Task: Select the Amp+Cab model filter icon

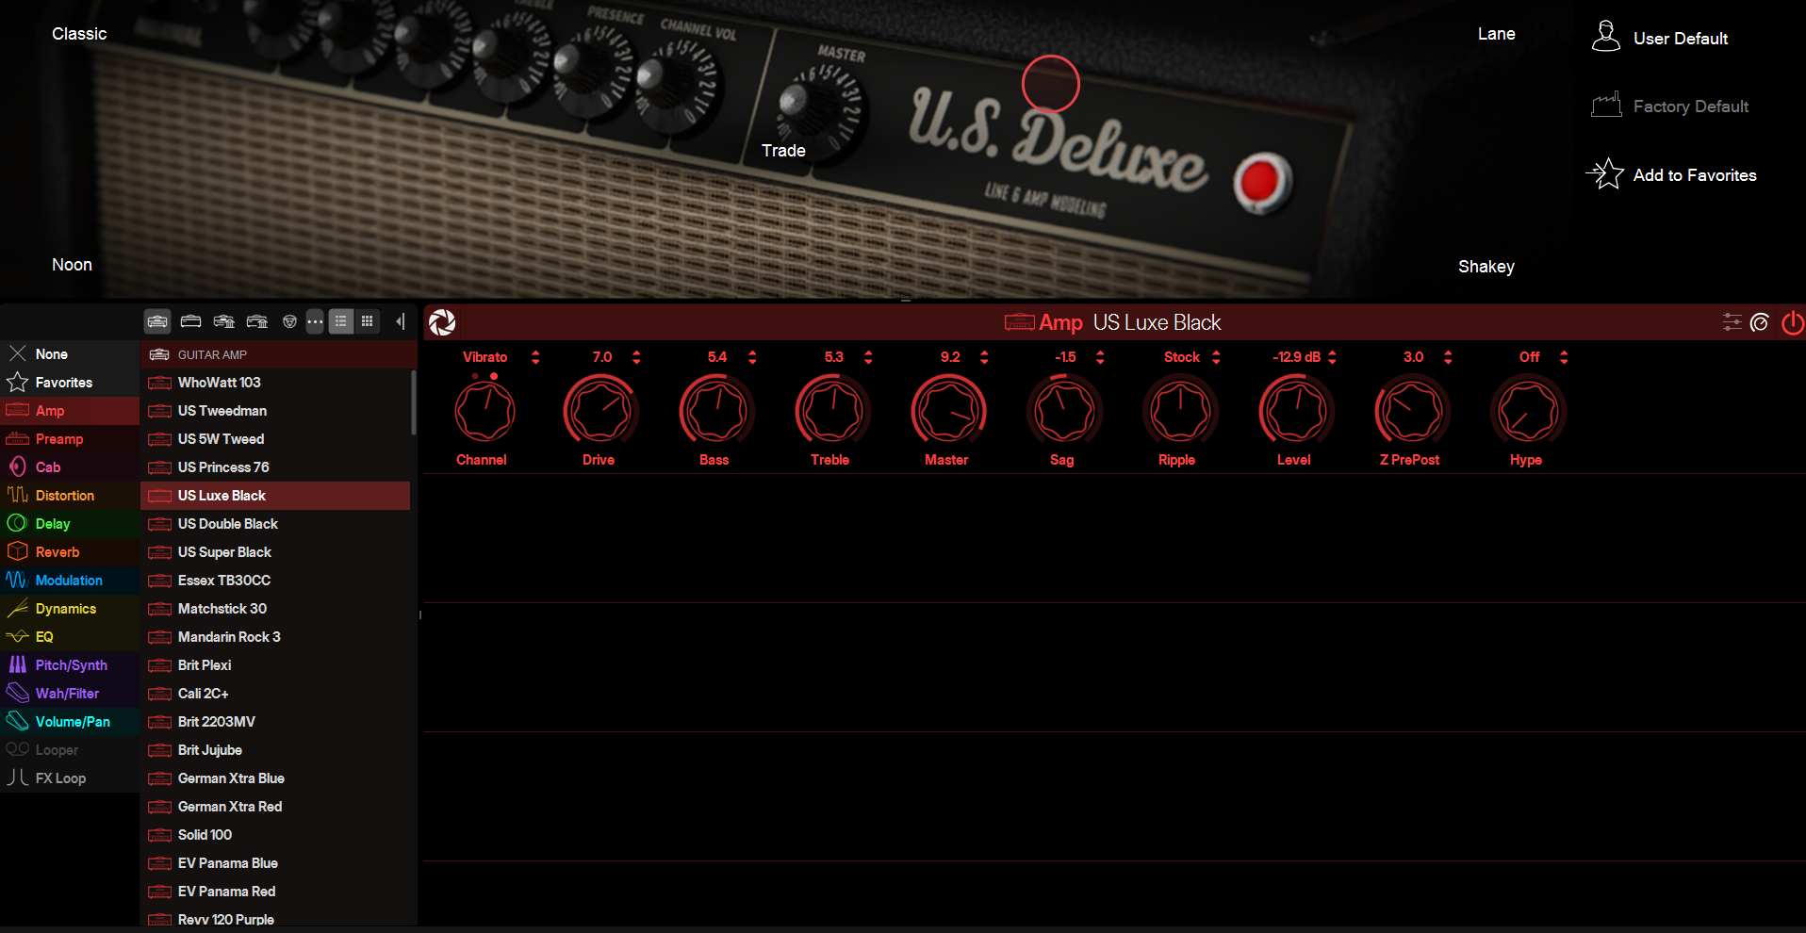Action: pyautogui.click(x=157, y=321)
